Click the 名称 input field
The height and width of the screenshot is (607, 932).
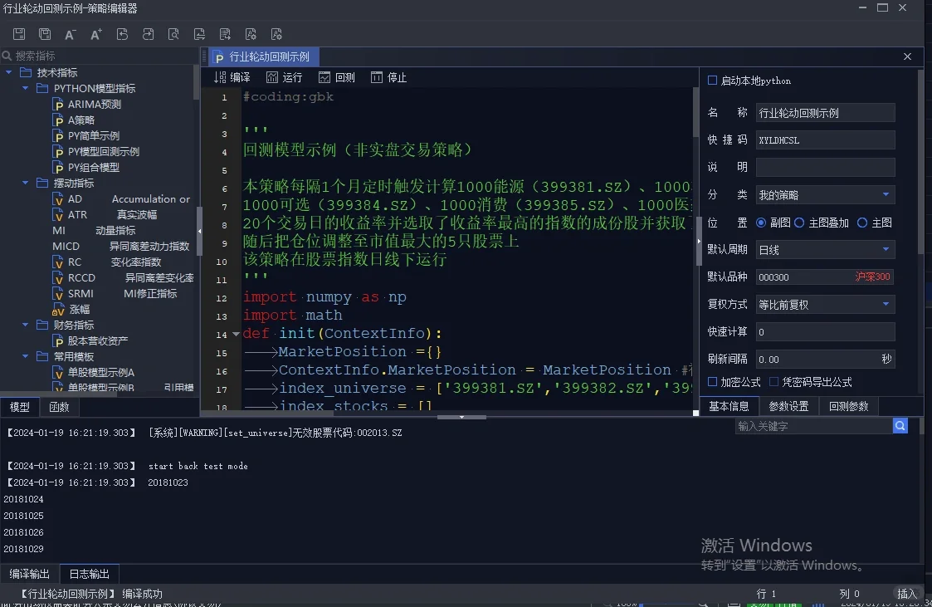pyautogui.click(x=825, y=112)
